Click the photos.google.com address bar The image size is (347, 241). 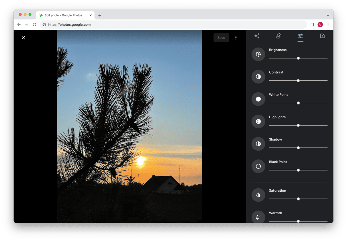[171, 25]
